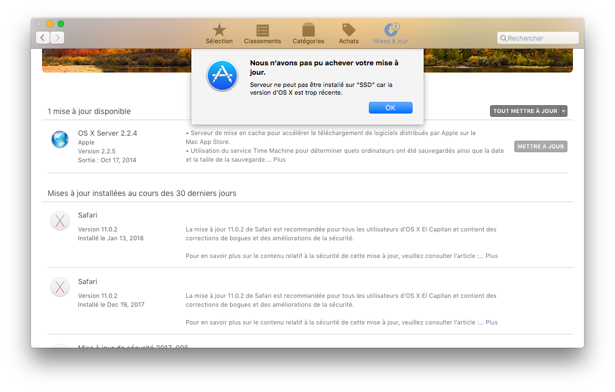
Task: Click the App Store icon in the alert
Action: (x=222, y=75)
